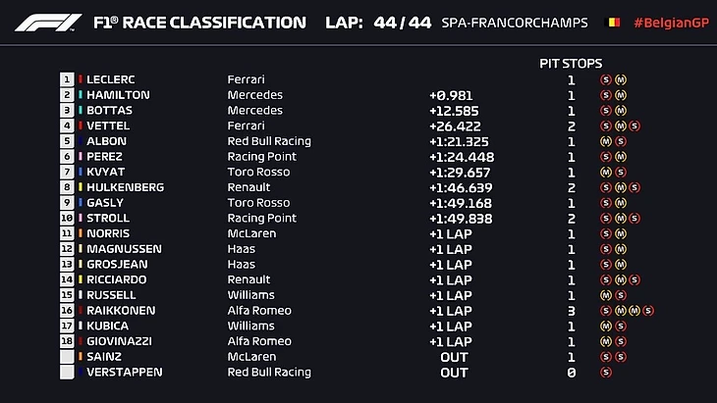Click Raikkonen's pit stop count of 3

(x=571, y=311)
